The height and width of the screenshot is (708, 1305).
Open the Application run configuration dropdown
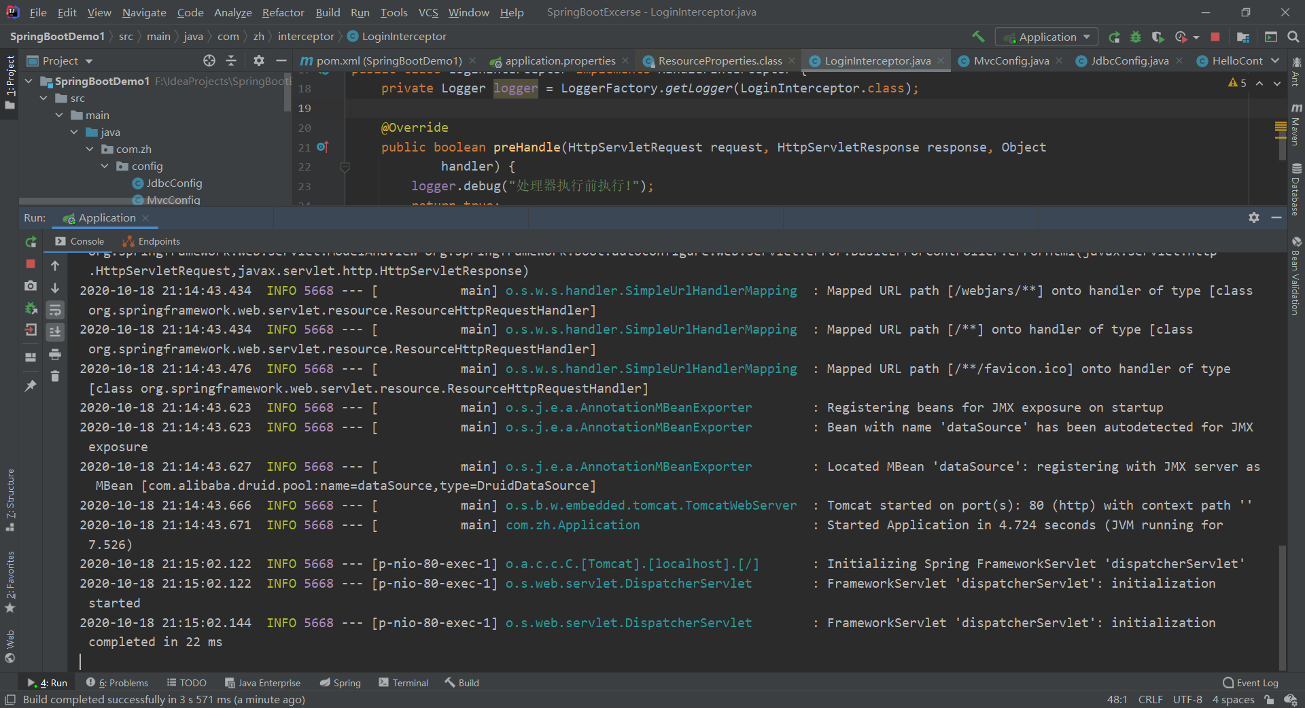click(x=1047, y=37)
